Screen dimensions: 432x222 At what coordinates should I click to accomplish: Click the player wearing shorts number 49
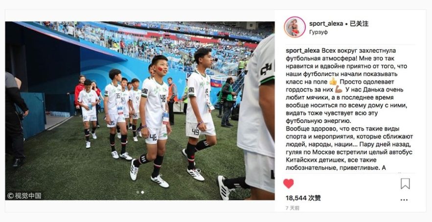click(199, 114)
